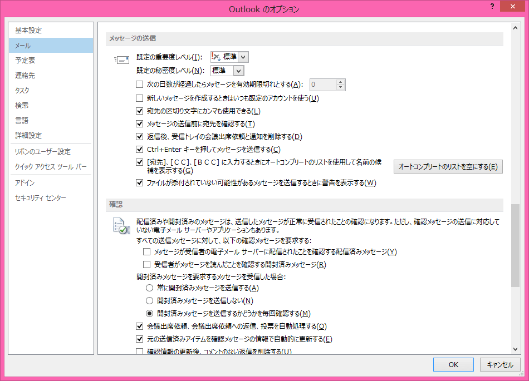Open the 検索 category
The height and width of the screenshot is (381, 529).
51,105
